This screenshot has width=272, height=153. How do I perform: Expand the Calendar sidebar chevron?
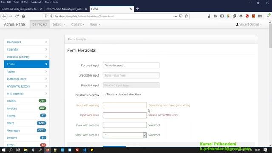46,49
